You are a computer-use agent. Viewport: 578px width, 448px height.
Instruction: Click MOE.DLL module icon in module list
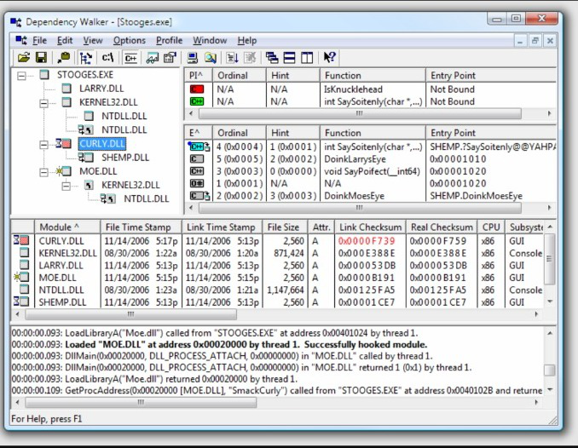pyautogui.click(x=21, y=277)
